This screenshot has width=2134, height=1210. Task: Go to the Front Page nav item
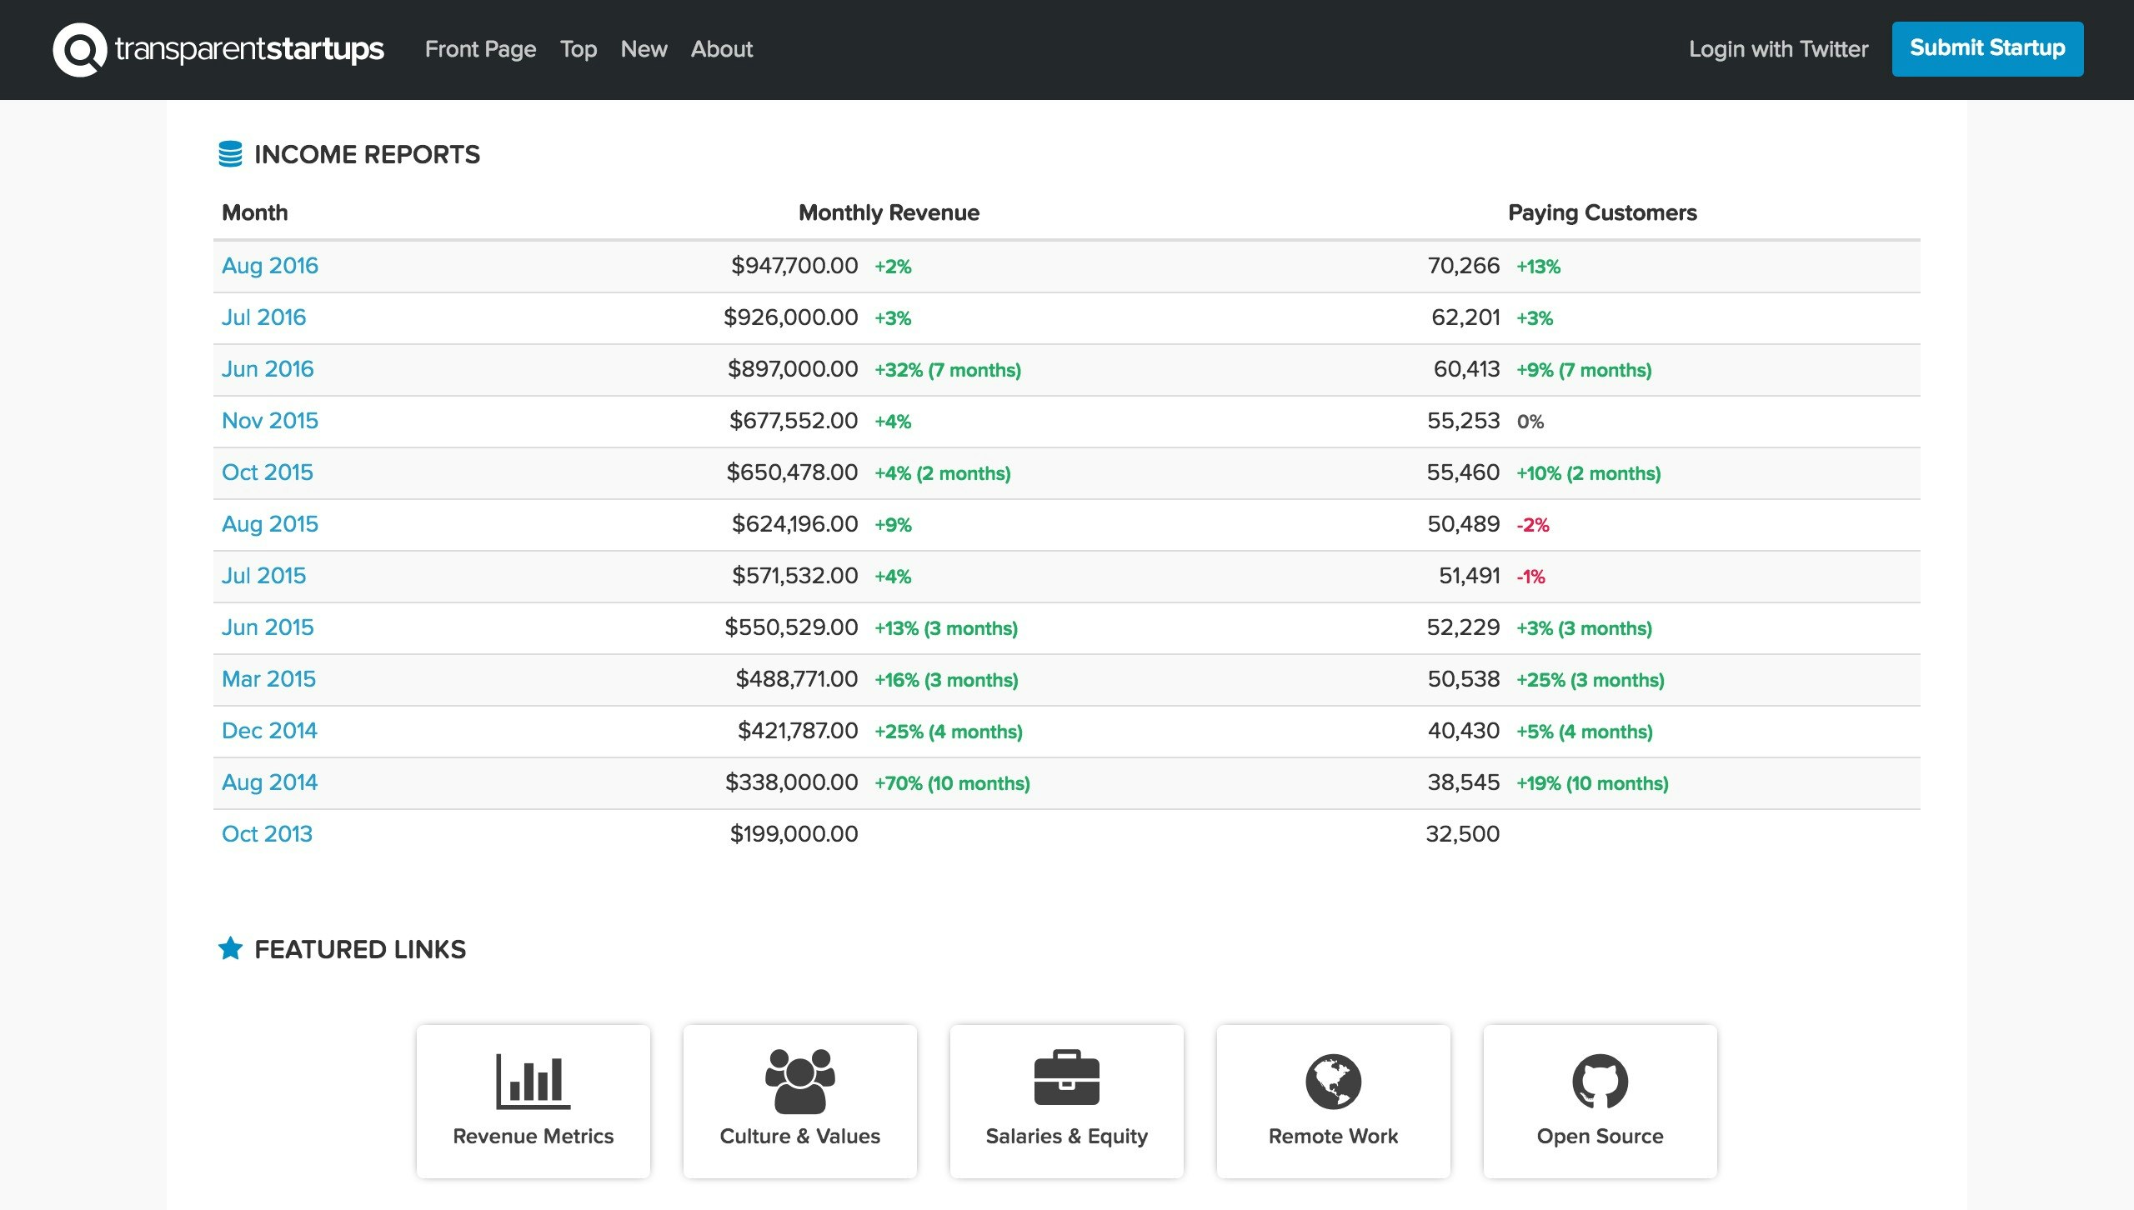point(480,49)
